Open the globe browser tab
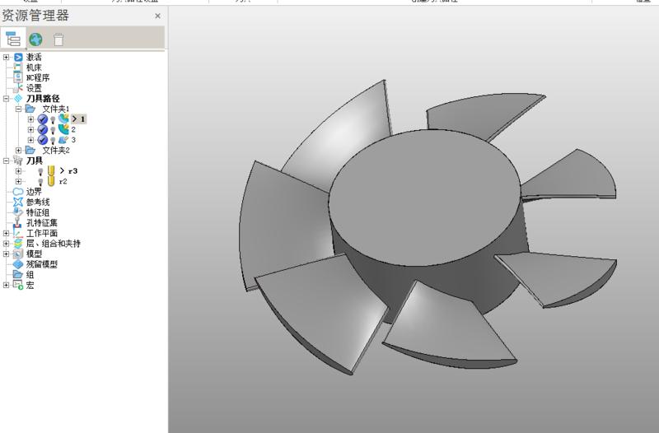The height and width of the screenshot is (433, 659). [35, 40]
